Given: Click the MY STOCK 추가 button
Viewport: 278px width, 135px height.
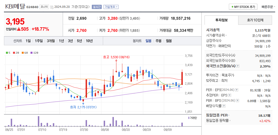Looking at the screenshot, I should (243, 7).
